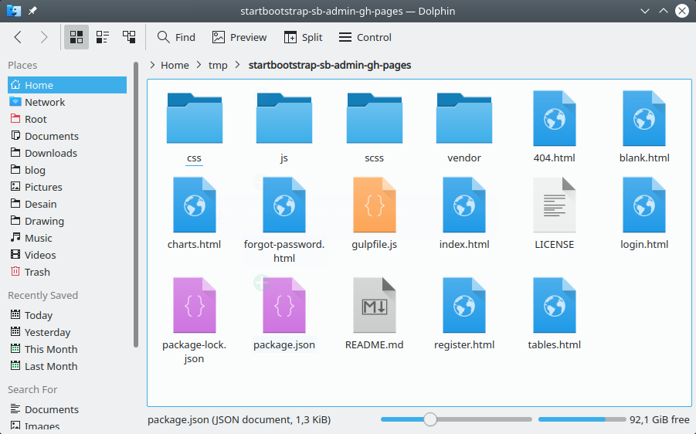
Task: Toggle the Preview option
Action: [239, 37]
